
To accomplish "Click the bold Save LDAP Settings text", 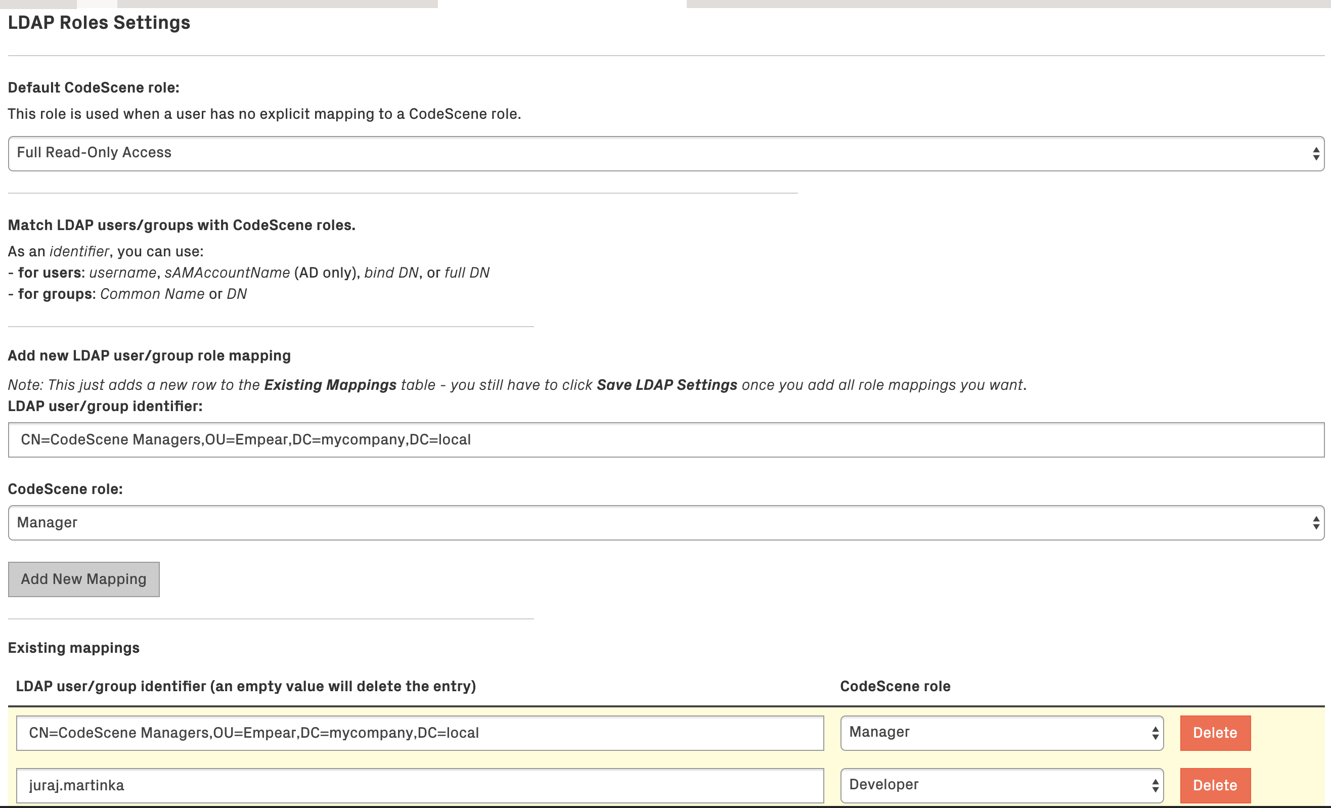I will tap(667, 385).
